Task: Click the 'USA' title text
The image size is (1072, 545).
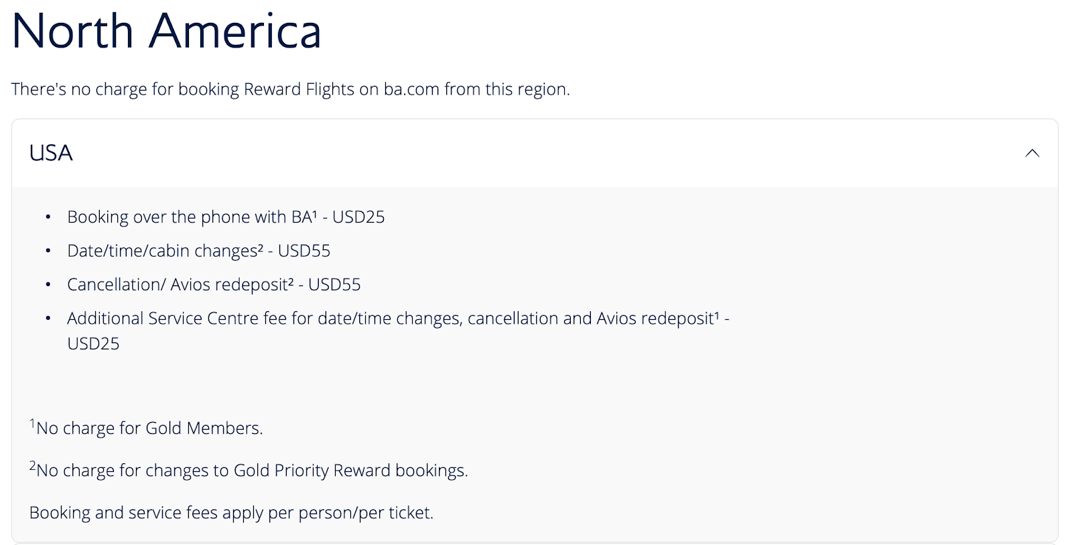Action: pos(51,153)
